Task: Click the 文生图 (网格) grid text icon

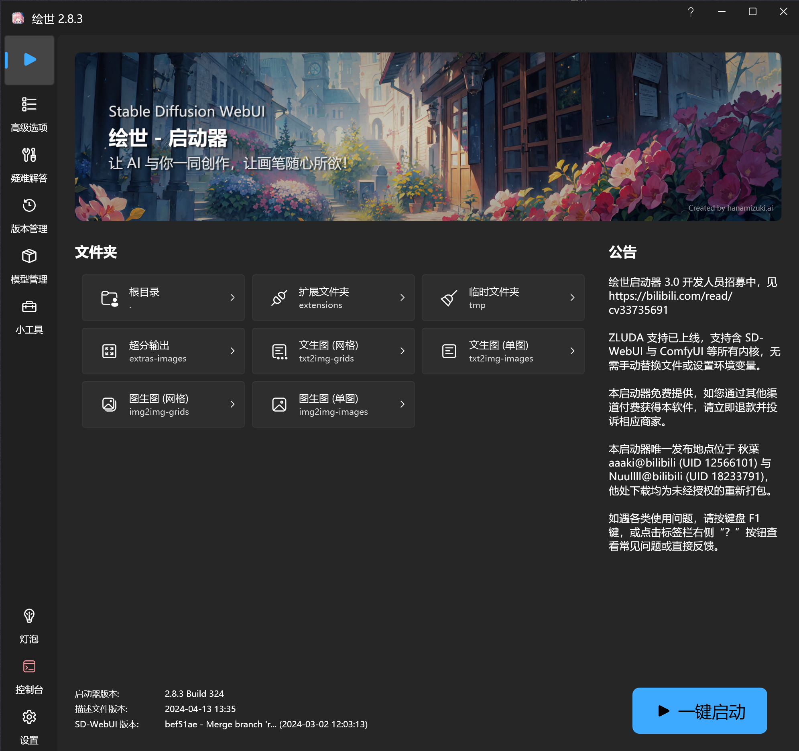Action: tap(279, 351)
